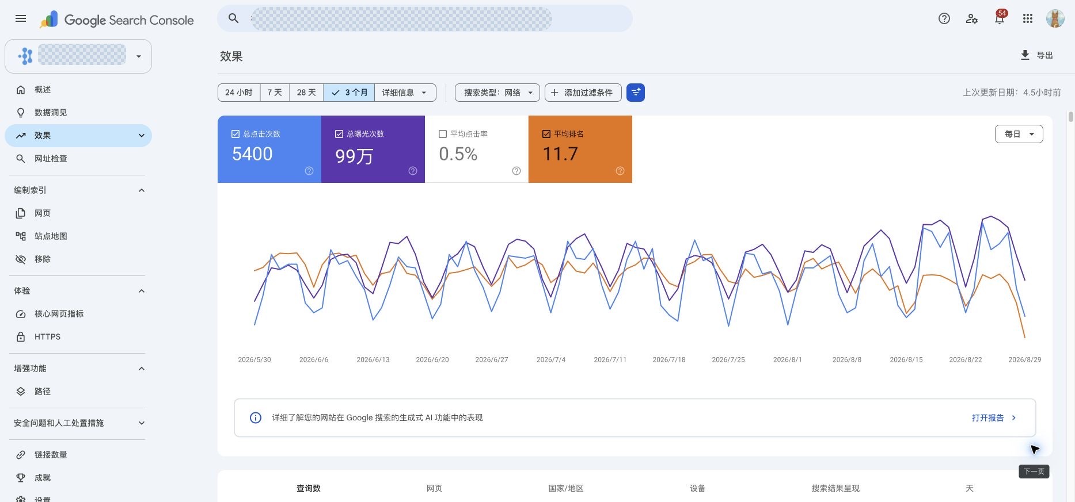Screen dimensions: 1075x502
Task: Select the 3 个月 date range
Action: point(349,93)
